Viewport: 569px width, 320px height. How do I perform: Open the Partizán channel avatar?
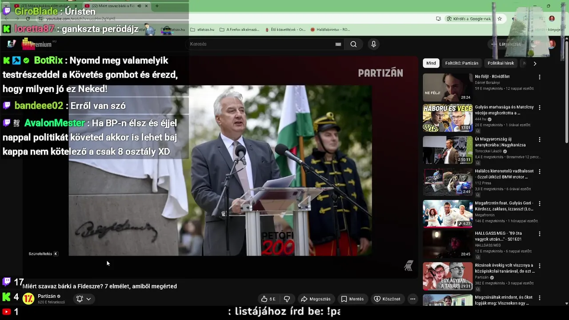click(28, 299)
